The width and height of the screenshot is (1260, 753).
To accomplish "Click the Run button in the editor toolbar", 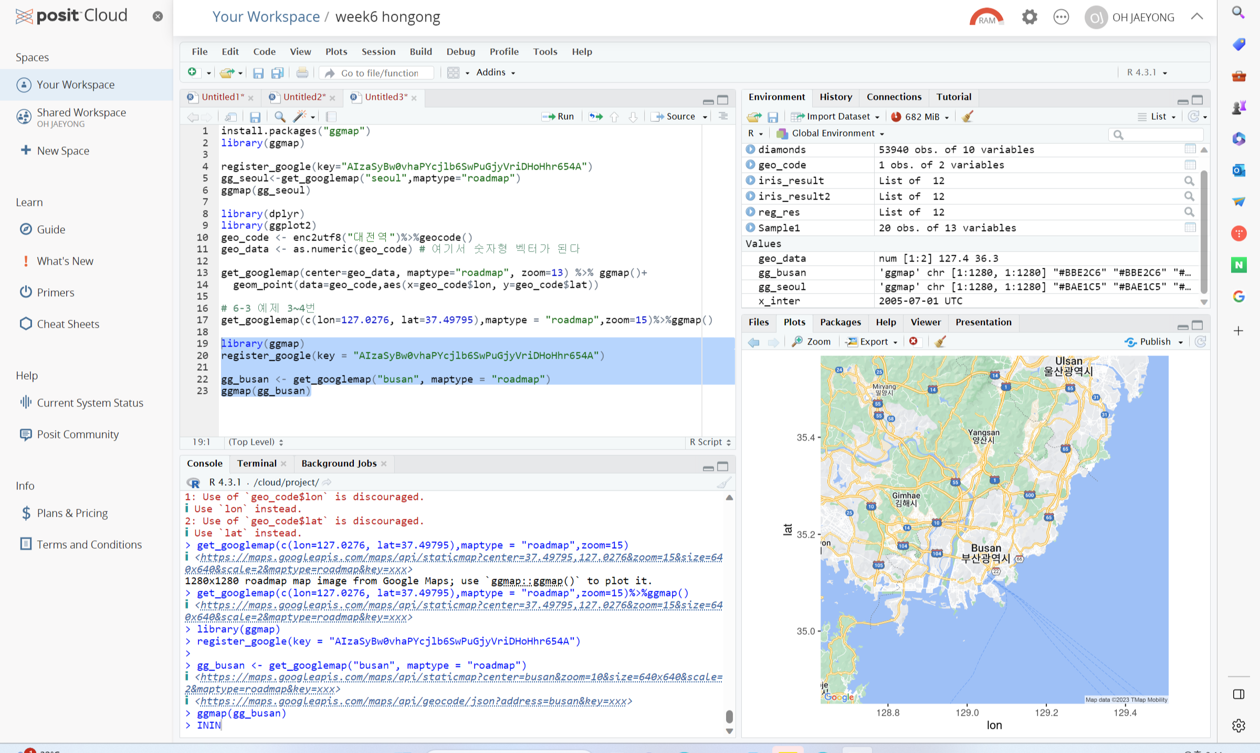I will (559, 117).
